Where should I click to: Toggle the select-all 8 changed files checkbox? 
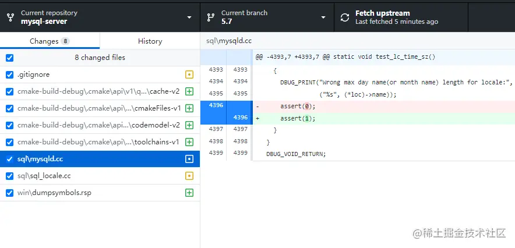point(9,58)
